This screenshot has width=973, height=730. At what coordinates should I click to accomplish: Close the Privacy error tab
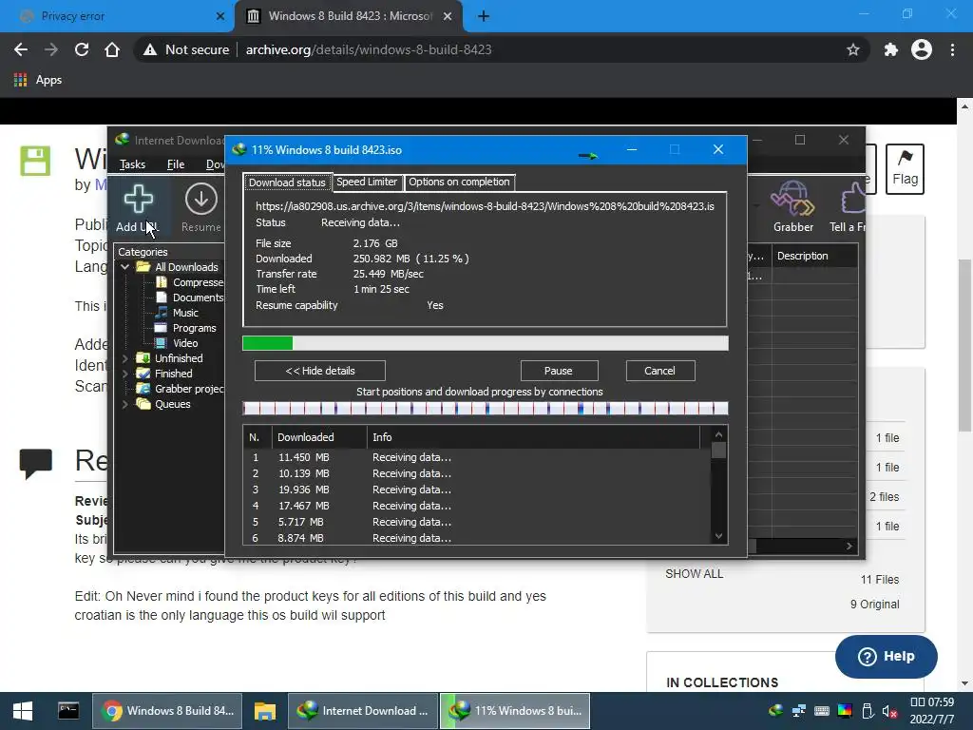(x=220, y=16)
